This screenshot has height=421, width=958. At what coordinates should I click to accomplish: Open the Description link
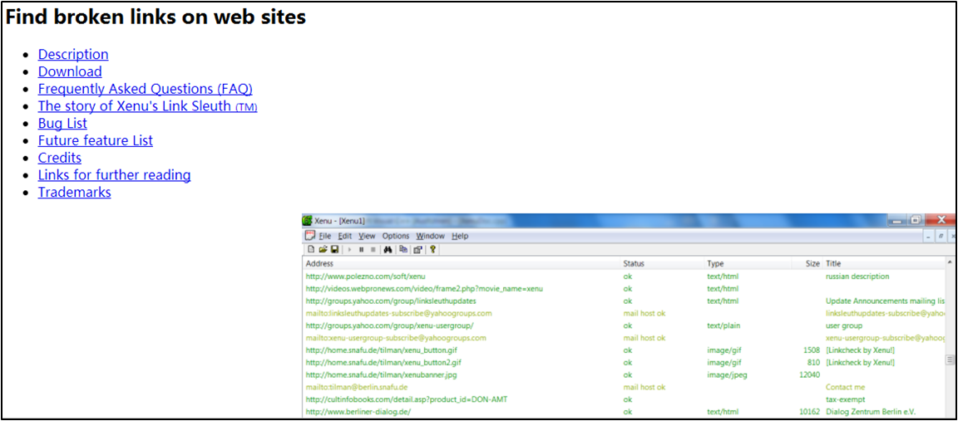pos(73,55)
